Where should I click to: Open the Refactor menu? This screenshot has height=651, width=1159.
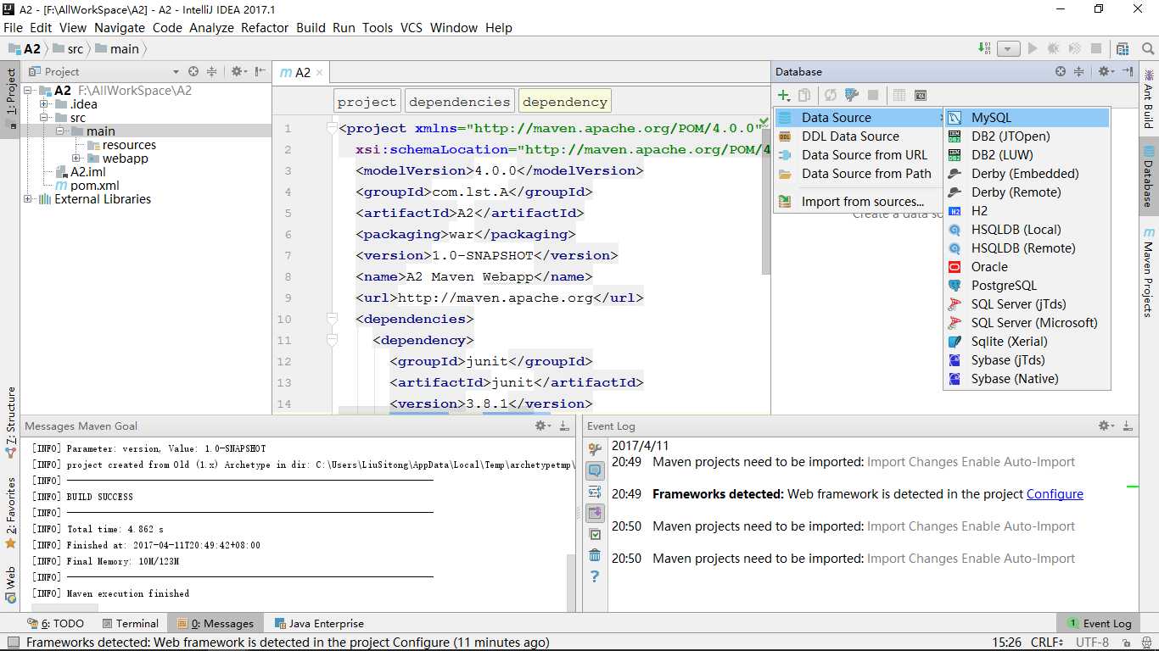click(x=265, y=27)
